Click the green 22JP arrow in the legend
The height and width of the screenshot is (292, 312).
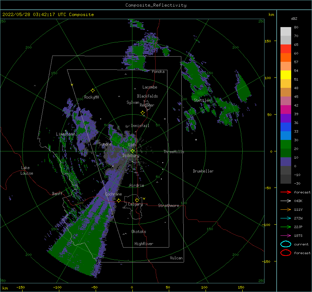[x=286, y=227]
